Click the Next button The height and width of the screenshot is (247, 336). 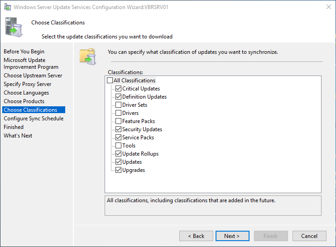(x=231, y=236)
